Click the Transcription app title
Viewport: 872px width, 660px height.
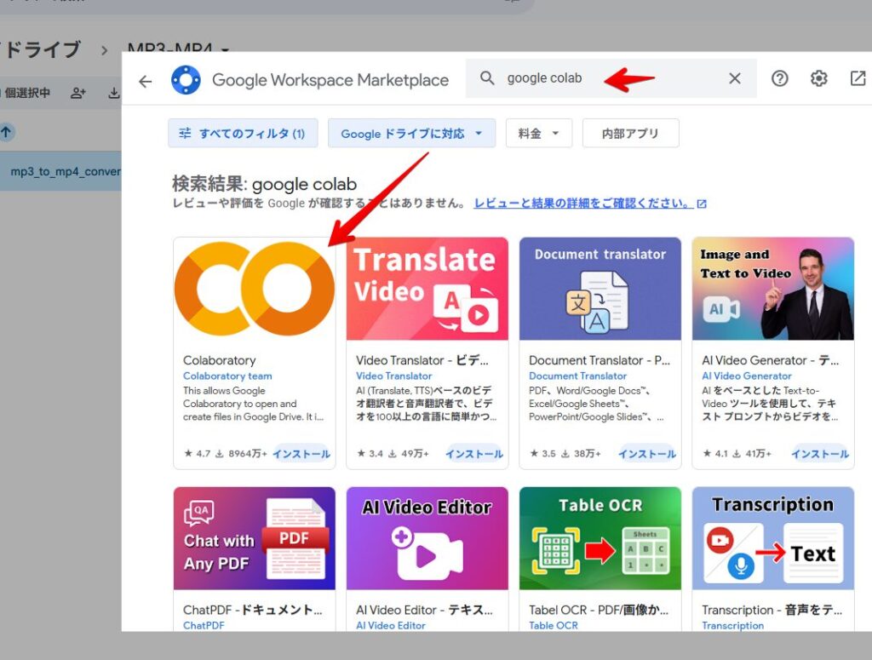pos(772,610)
